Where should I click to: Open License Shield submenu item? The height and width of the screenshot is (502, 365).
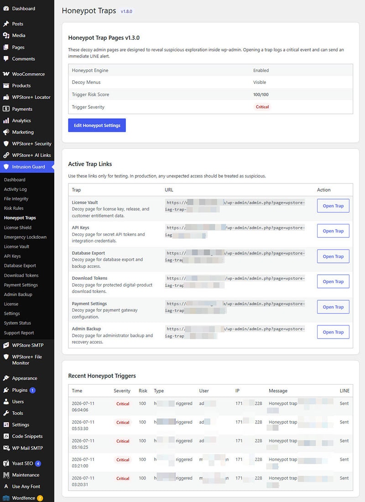[x=18, y=228]
